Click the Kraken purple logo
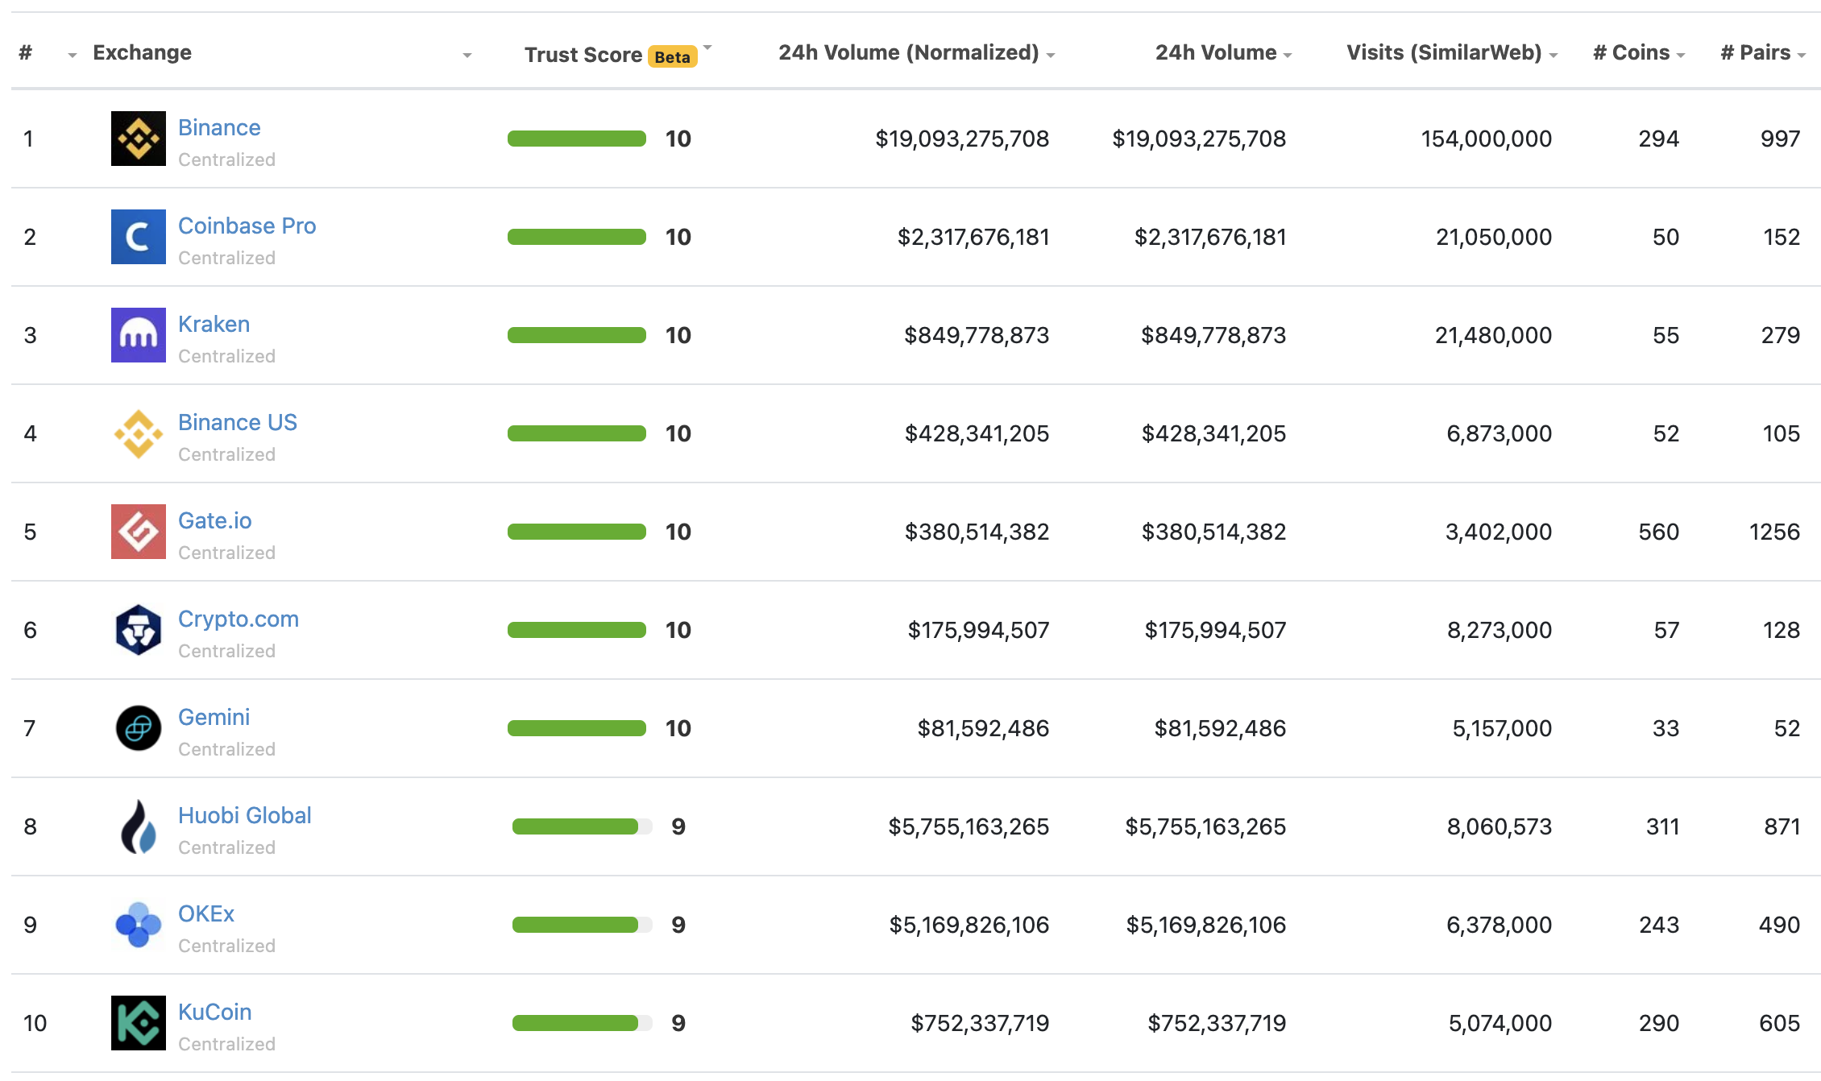The height and width of the screenshot is (1081, 1821). pyautogui.click(x=139, y=335)
